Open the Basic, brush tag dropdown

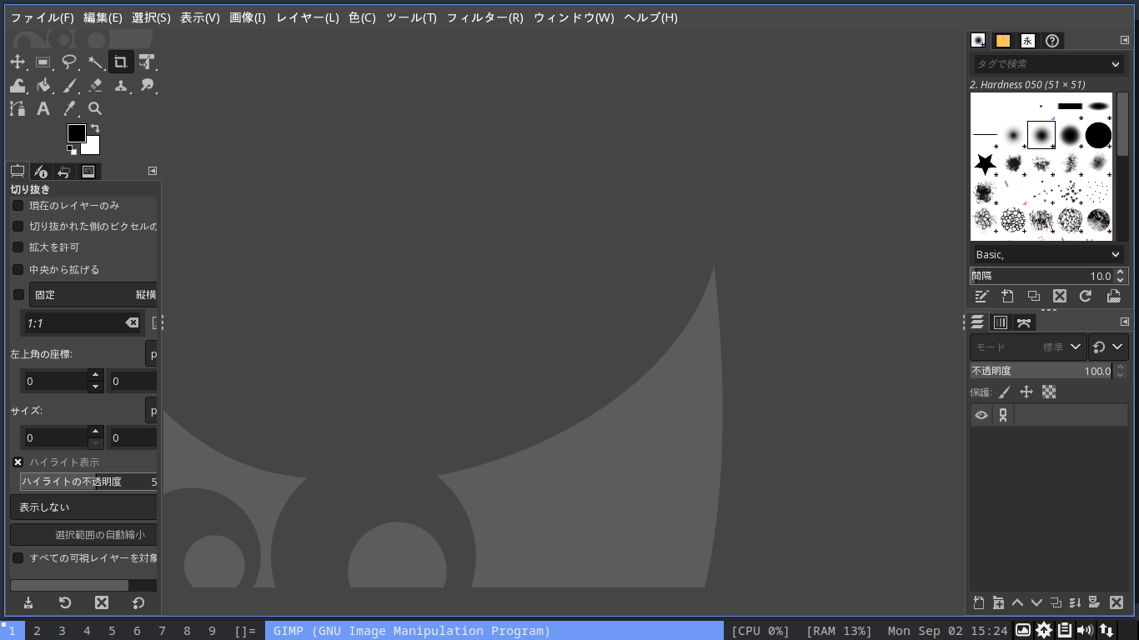tap(1116, 254)
